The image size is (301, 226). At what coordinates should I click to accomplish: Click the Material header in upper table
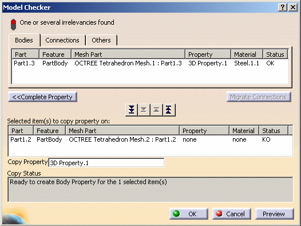pos(247,54)
